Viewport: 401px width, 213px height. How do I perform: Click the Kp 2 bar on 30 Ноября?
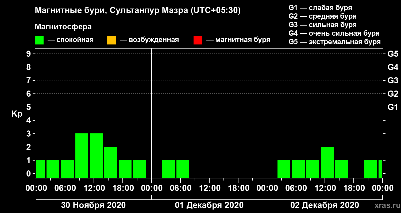[x=111, y=162]
